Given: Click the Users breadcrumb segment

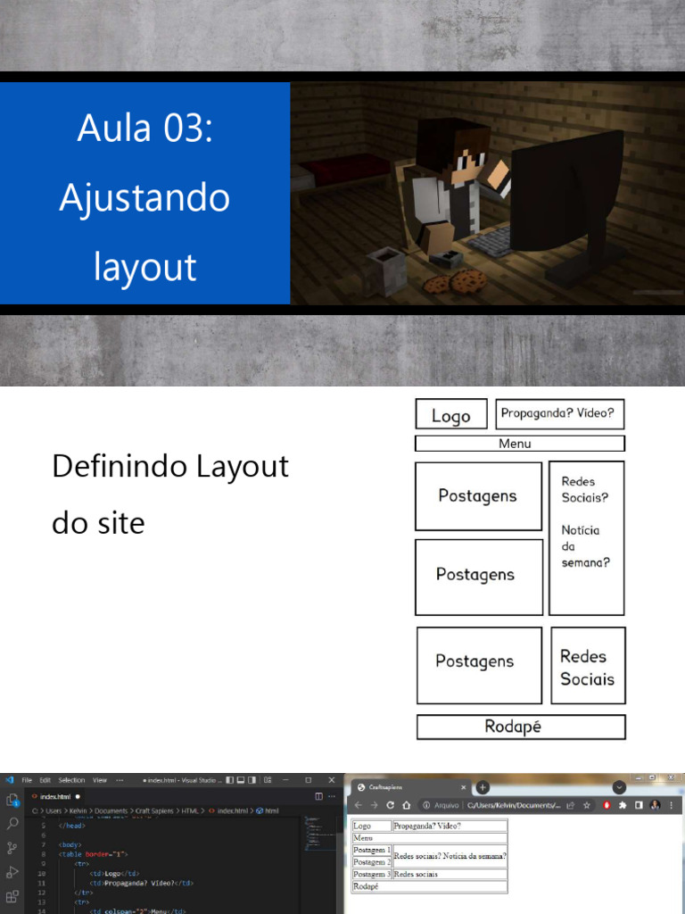Looking at the screenshot, I should pyautogui.click(x=54, y=810).
